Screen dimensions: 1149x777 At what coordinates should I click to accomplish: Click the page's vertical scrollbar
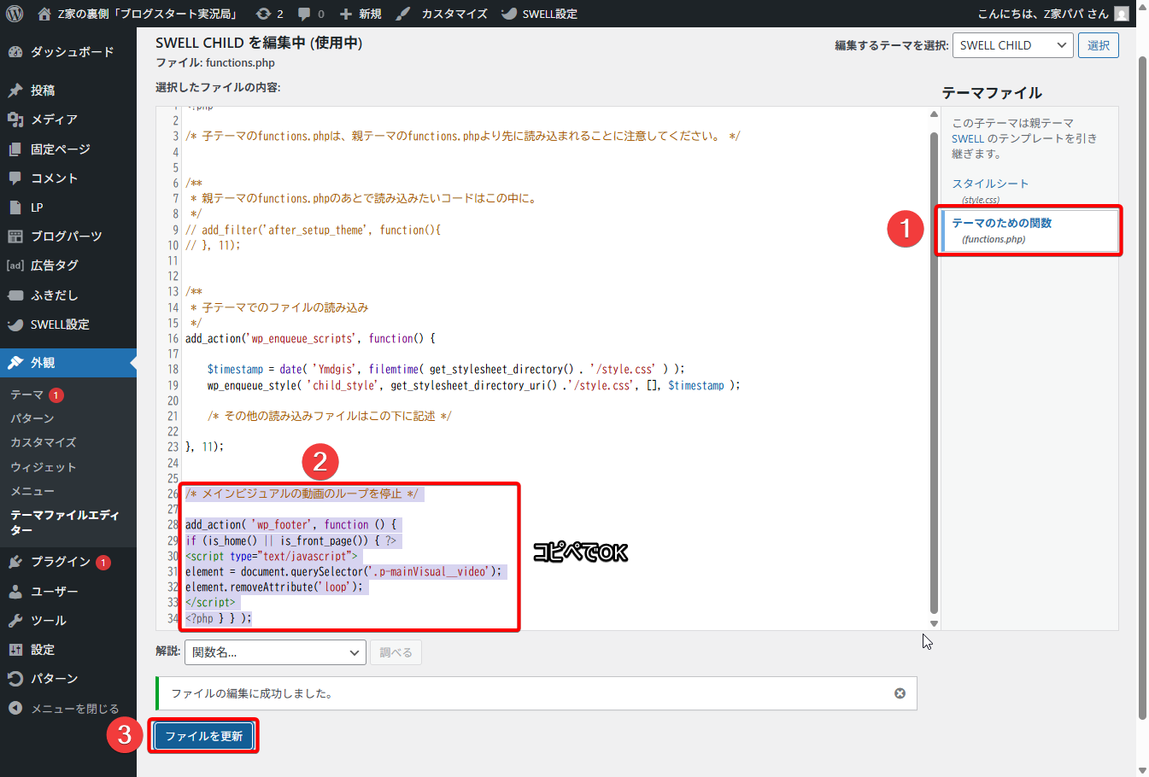(1142, 388)
